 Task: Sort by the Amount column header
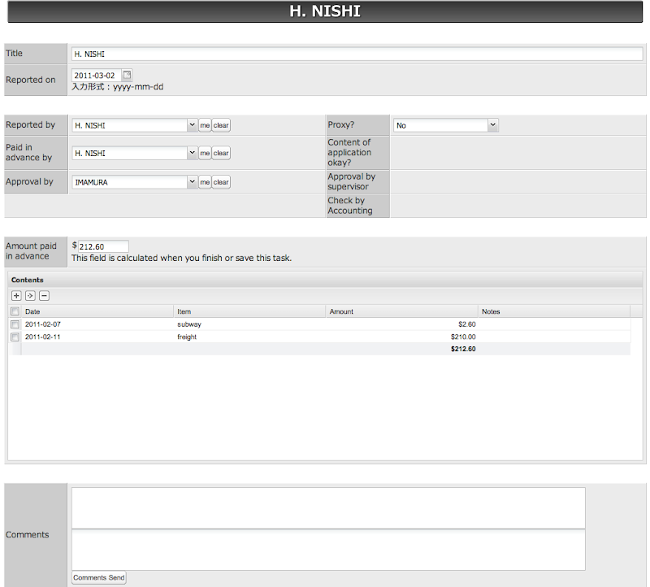401,311
